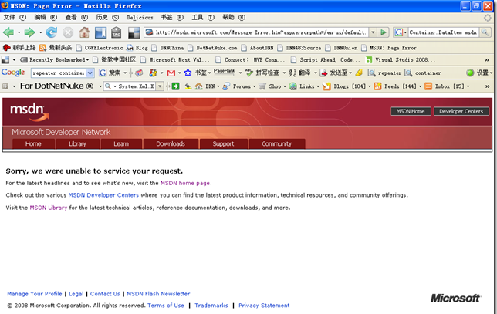Image resolution: width=497 pixels, height=314 pixels.
Task: Click the MSDN Home button
Action: tap(411, 111)
